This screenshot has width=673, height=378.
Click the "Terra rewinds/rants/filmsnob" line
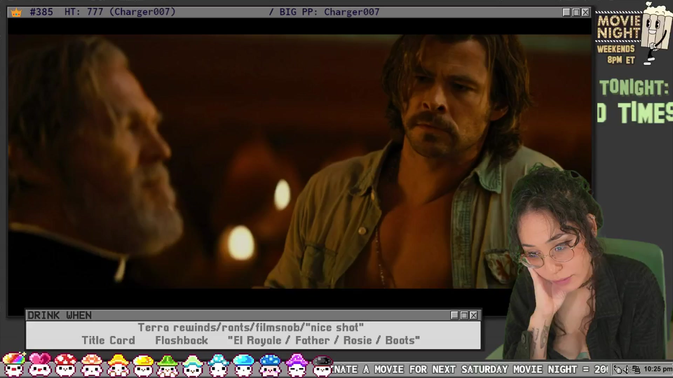[251, 328]
